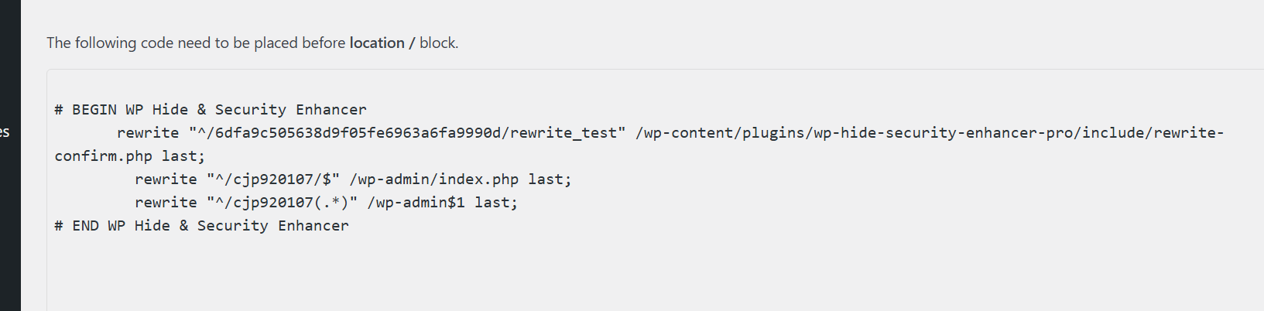Click "last;" after /wp-admin$1
The image size is (1264, 311).
click(x=496, y=203)
